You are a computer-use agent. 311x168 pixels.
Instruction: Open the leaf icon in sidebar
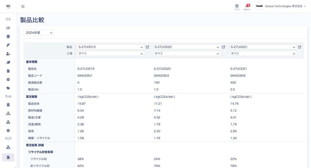click(x=8, y=62)
